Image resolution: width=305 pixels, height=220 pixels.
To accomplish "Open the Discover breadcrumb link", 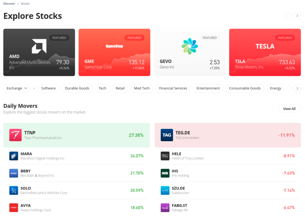I will [x=9, y=4].
